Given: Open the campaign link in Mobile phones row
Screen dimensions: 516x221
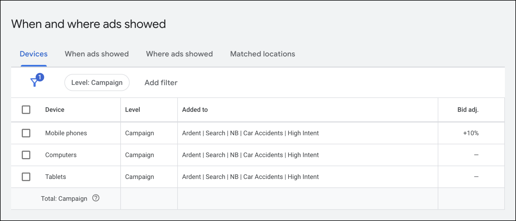Looking at the screenshot, I should click(x=250, y=133).
